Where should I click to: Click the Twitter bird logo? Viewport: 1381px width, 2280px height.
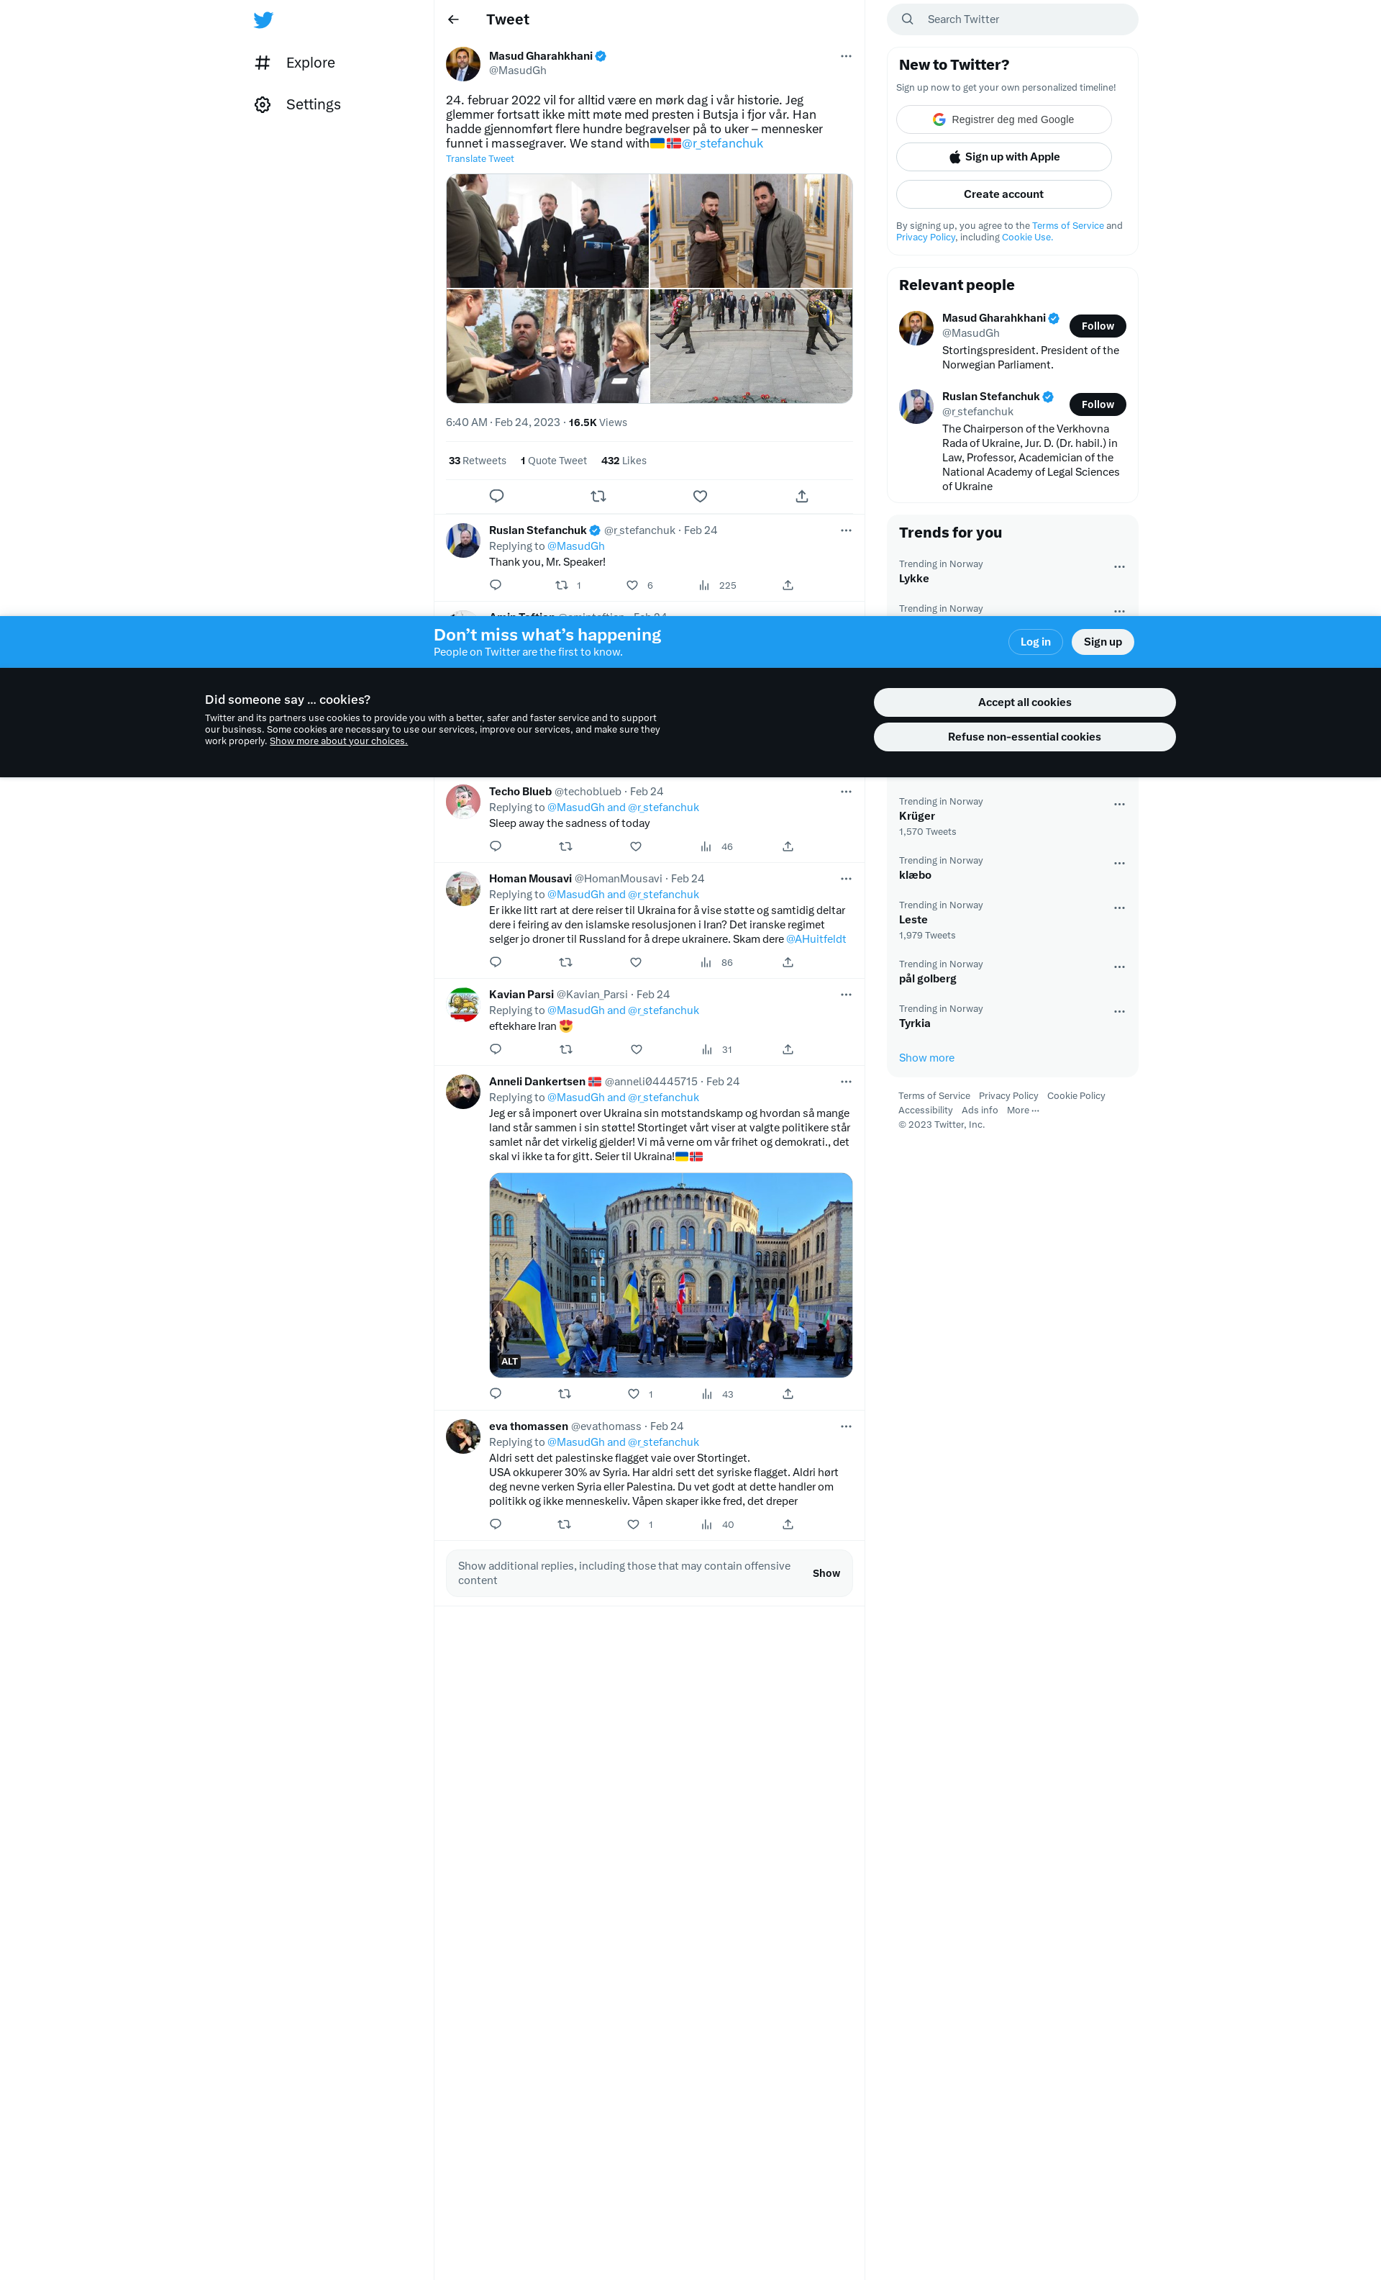(x=264, y=19)
